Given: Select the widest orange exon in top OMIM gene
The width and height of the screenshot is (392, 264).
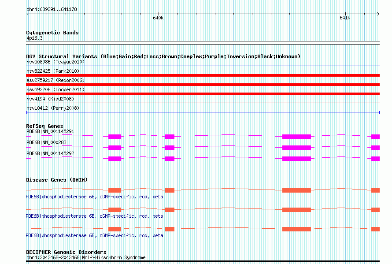Looking at the screenshot, I should (296, 190).
